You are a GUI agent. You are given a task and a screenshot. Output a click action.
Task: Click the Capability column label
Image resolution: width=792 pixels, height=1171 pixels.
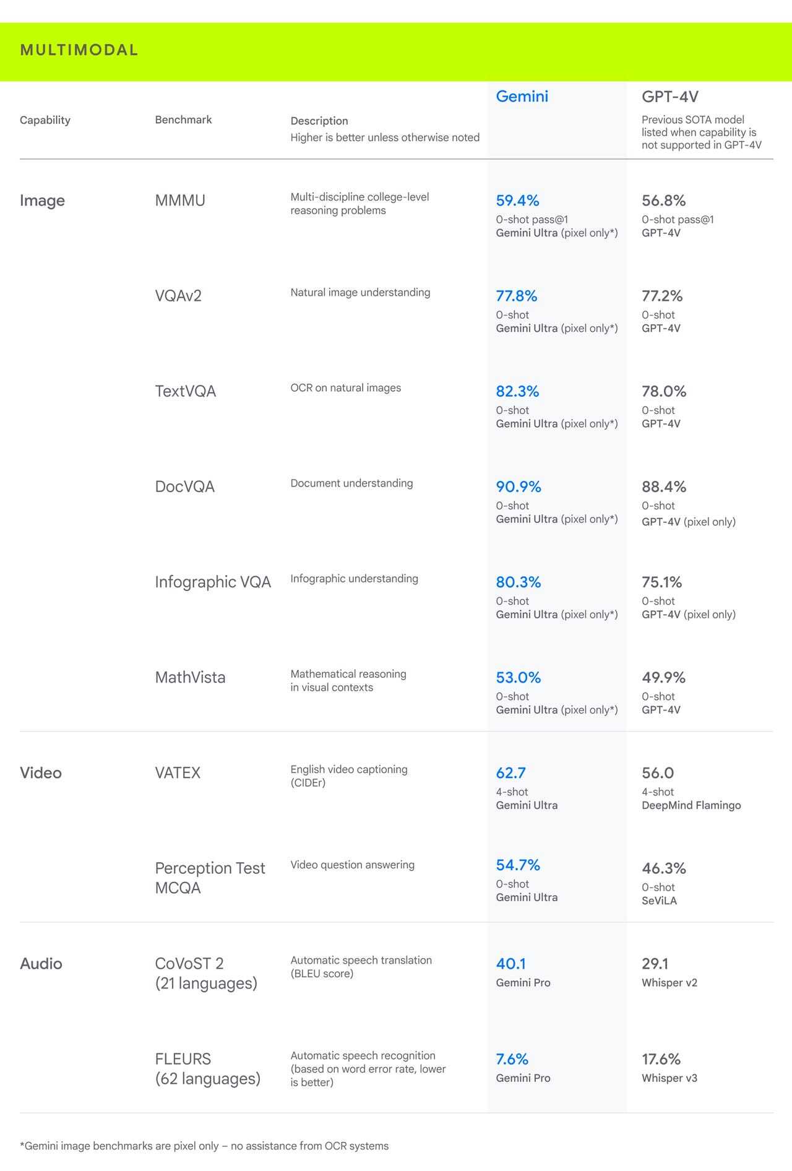coord(45,120)
